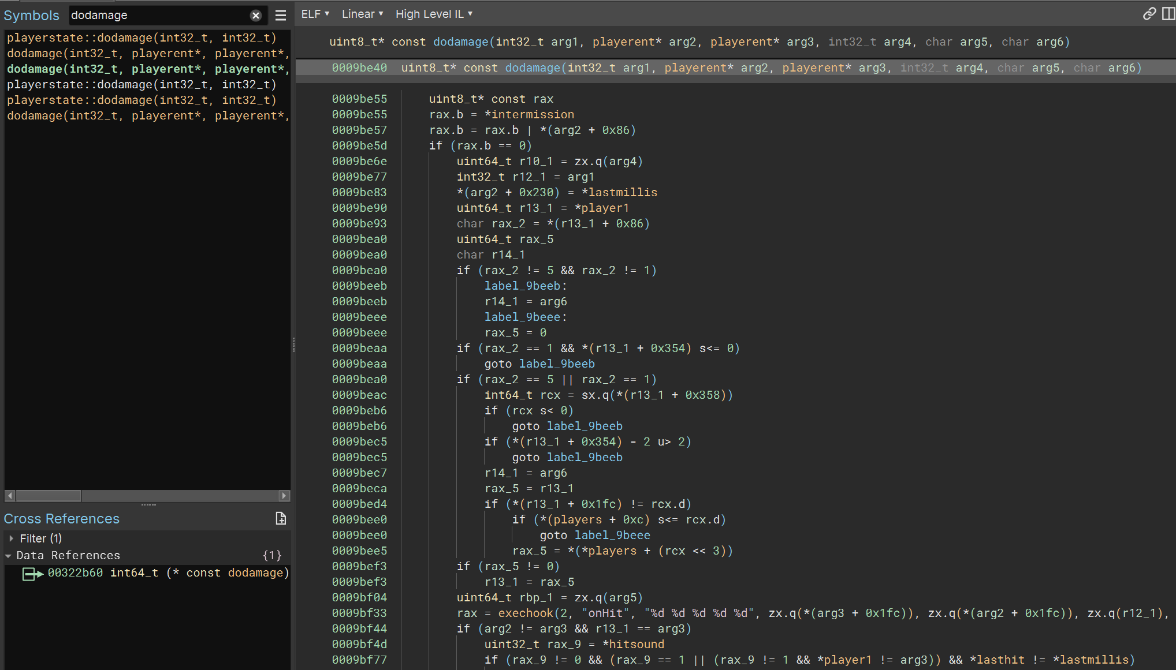The image size is (1176, 670).
Task: Click the Cross References pin document icon
Action: [281, 518]
